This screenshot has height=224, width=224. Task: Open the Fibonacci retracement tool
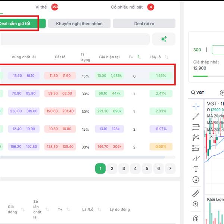(x=196, y=127)
